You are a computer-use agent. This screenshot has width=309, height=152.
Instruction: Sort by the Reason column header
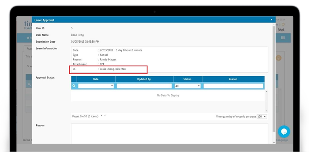click(233, 79)
